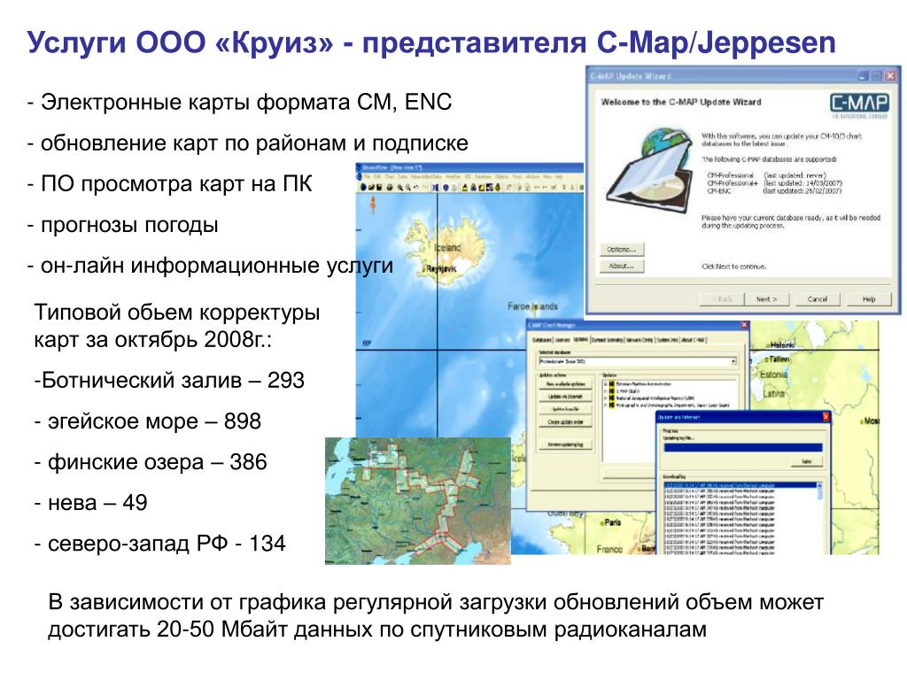Click the Latvia label on the map
This screenshot has height=680, width=907.
click(773, 393)
